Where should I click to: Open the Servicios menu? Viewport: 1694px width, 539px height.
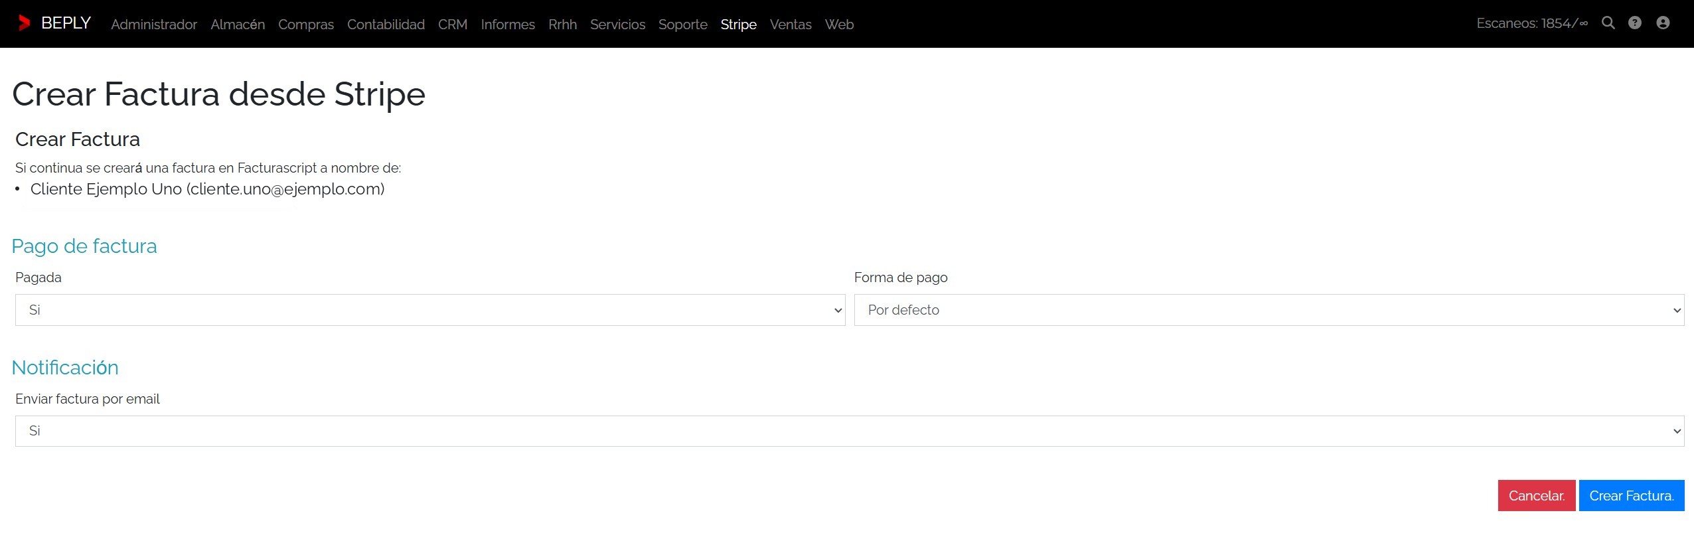point(617,25)
